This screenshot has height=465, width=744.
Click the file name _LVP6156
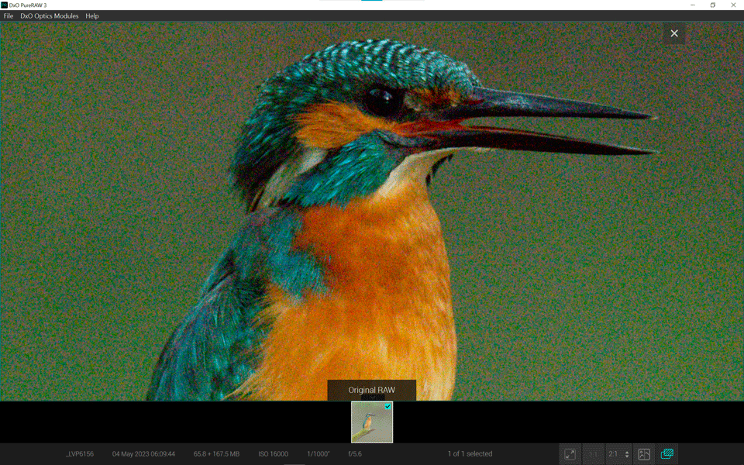pyautogui.click(x=80, y=454)
